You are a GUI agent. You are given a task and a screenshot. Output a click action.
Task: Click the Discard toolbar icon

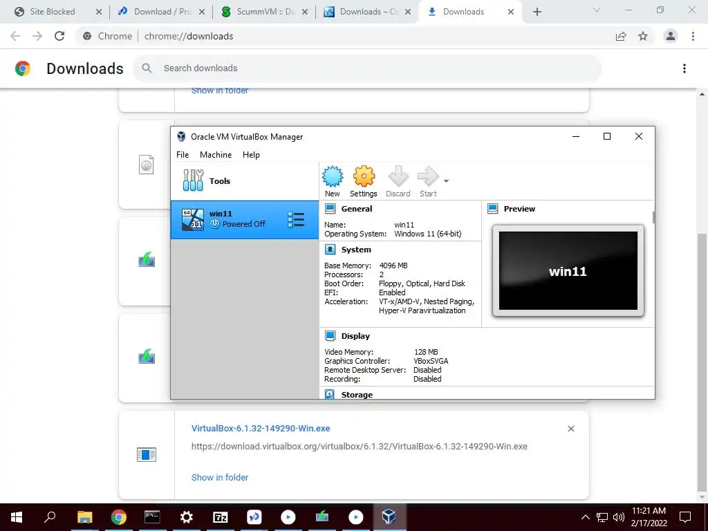[398, 176]
